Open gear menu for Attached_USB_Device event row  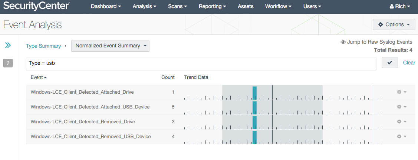[x=401, y=107]
